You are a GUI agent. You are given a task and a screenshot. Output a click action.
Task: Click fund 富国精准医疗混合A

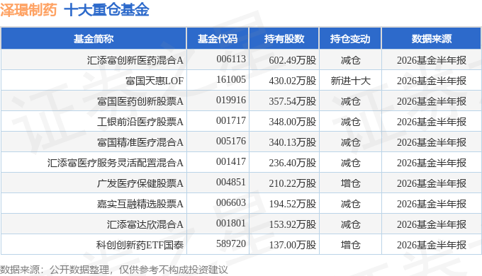[140, 142]
